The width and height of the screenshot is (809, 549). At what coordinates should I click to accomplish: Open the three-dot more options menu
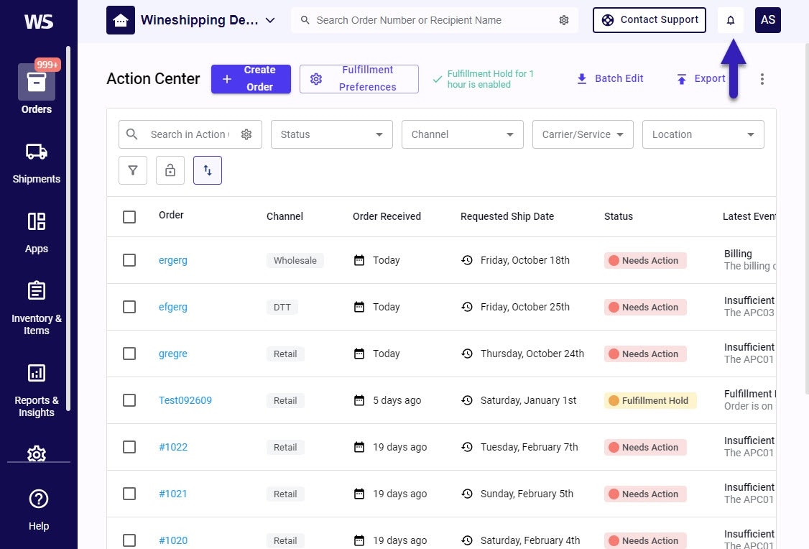(762, 79)
